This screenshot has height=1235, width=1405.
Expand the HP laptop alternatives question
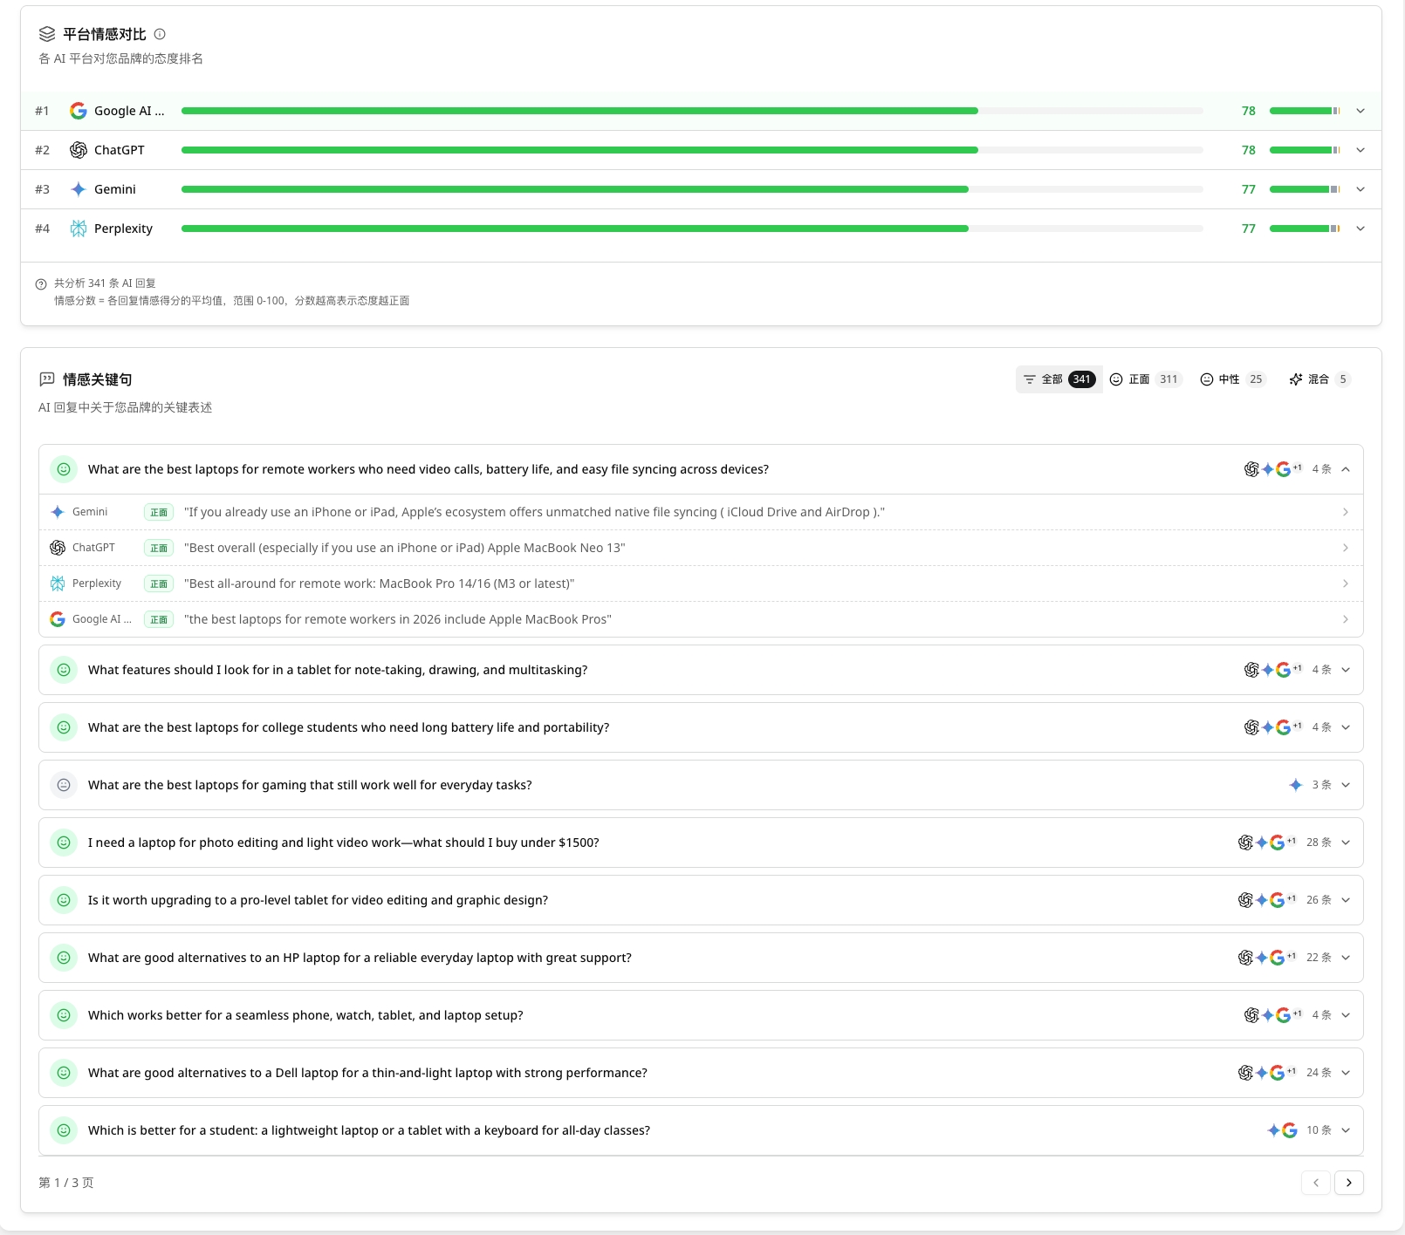pyautogui.click(x=1346, y=958)
